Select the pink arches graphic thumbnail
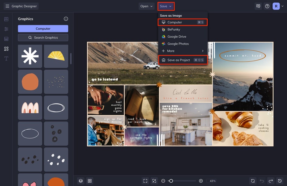 30,108
